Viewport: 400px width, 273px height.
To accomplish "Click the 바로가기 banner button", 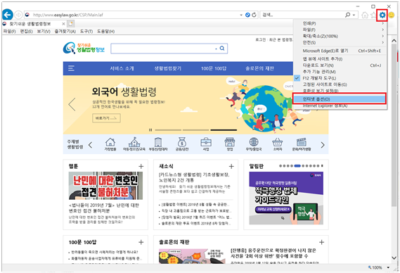I will point(106,118).
